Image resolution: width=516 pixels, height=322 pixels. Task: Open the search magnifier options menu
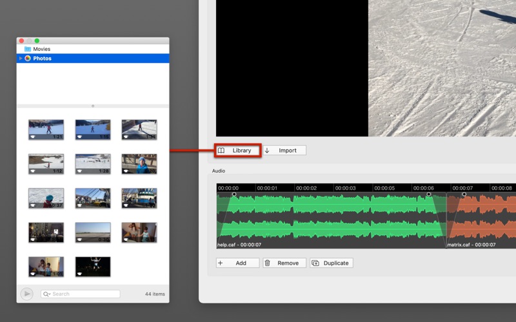pos(46,294)
